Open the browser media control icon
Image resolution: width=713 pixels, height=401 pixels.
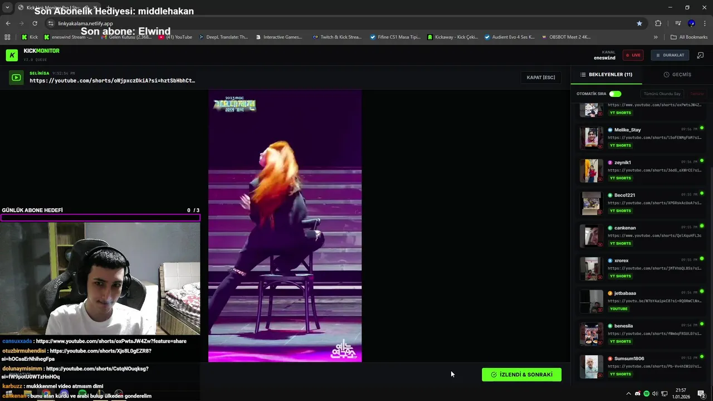coord(678,23)
